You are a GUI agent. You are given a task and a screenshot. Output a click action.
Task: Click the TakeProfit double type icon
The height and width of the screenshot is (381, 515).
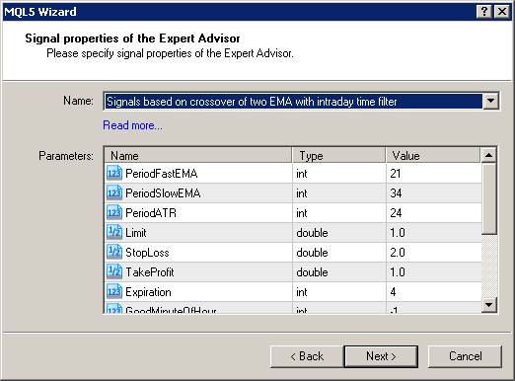[114, 271]
